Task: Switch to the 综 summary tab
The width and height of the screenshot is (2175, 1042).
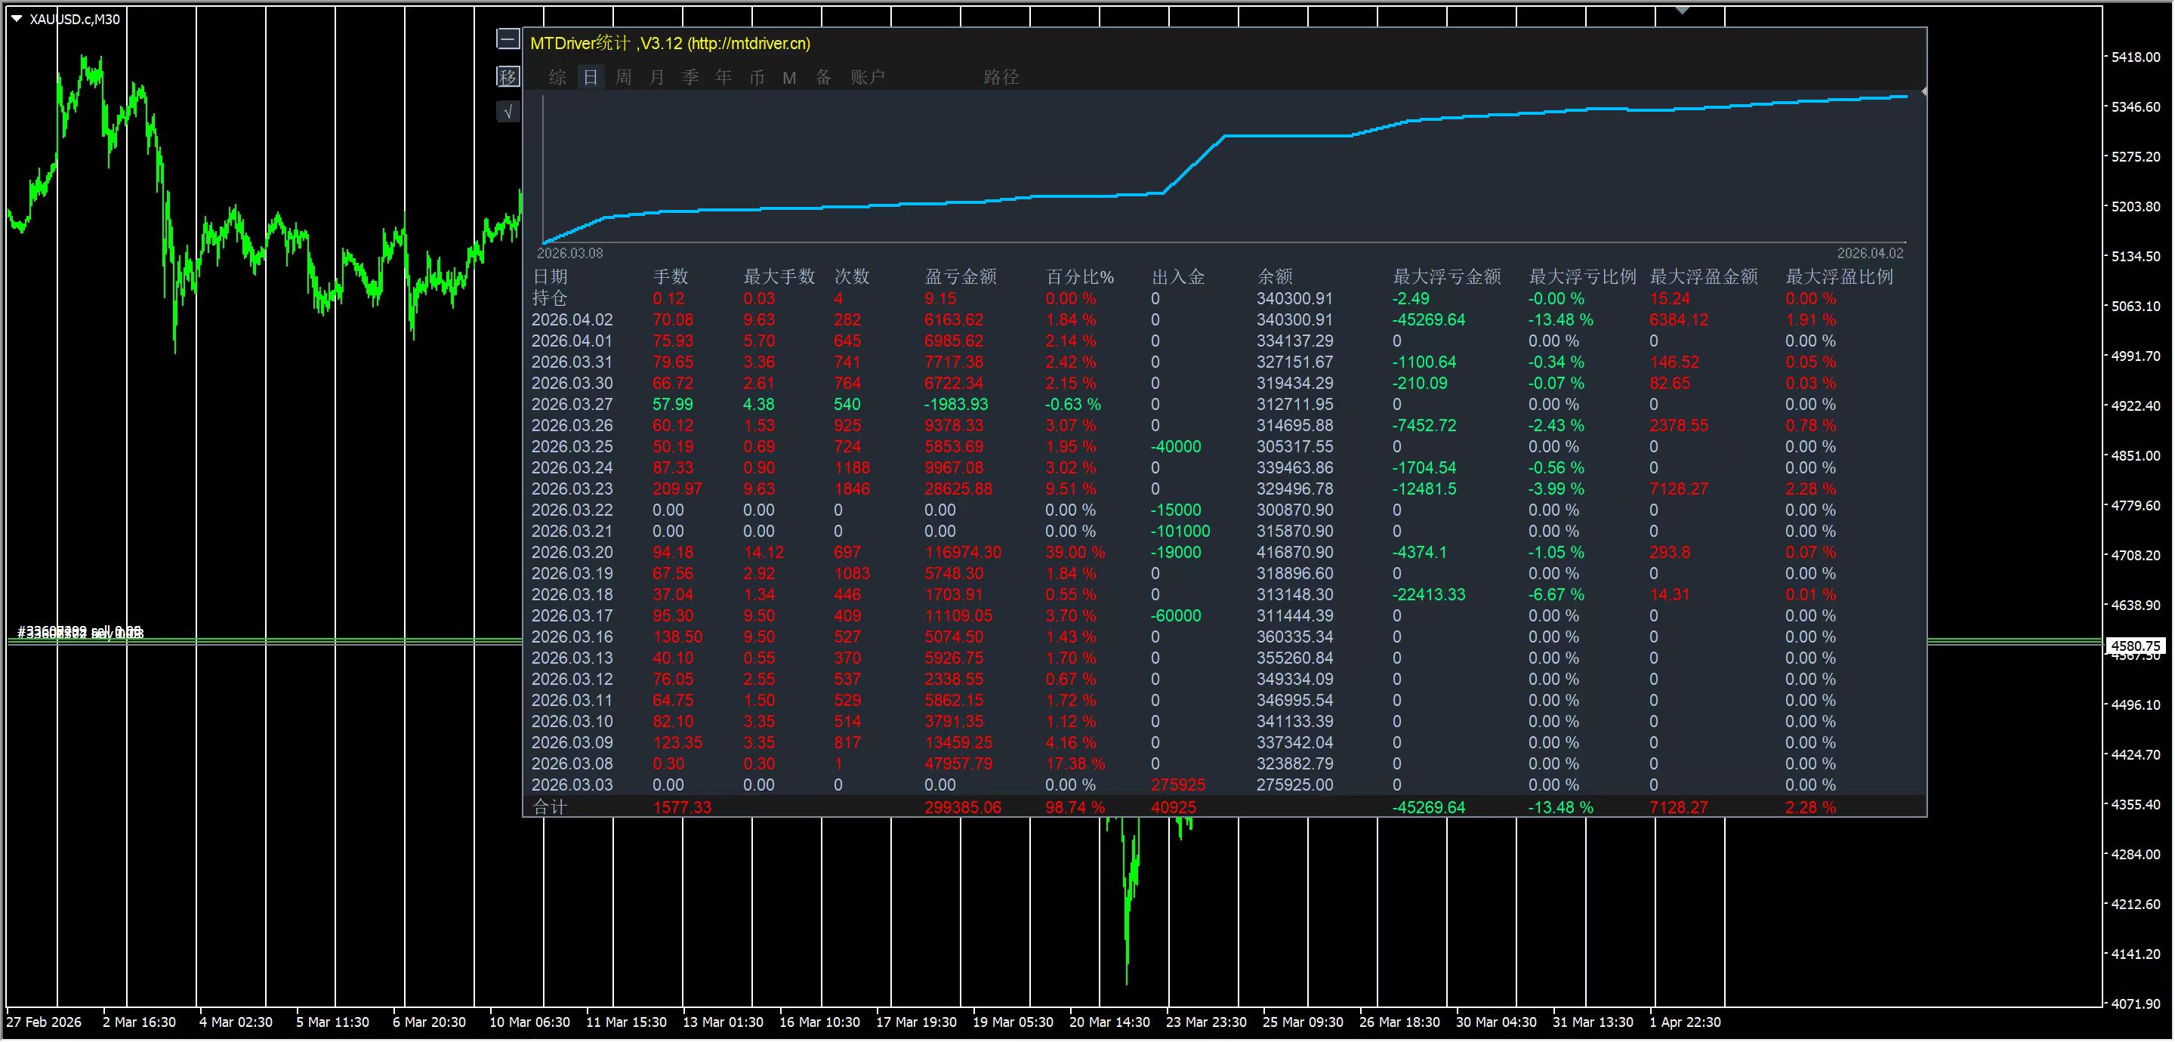Action: click(557, 78)
